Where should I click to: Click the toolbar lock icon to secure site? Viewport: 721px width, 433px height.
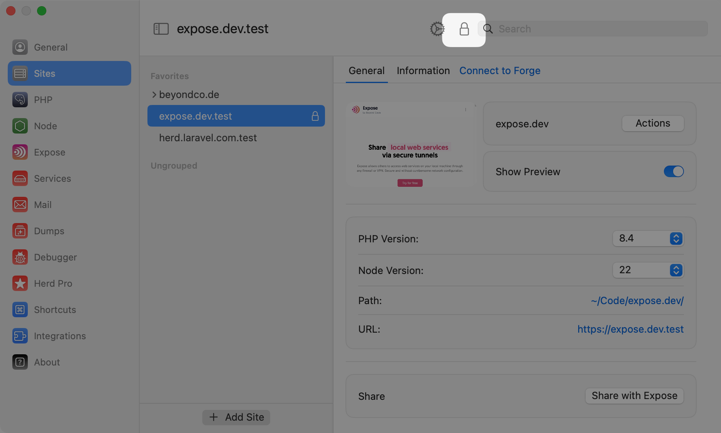click(464, 29)
